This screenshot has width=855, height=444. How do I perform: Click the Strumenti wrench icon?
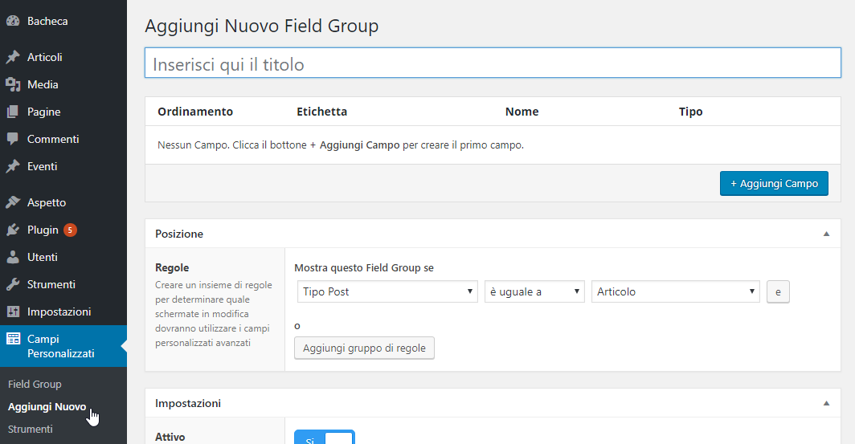coord(13,284)
